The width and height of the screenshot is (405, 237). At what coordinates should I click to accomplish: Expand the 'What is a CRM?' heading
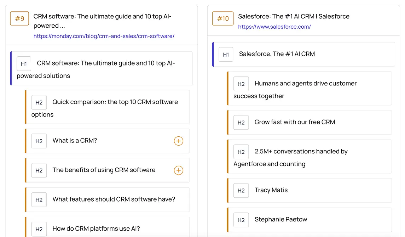click(178, 141)
